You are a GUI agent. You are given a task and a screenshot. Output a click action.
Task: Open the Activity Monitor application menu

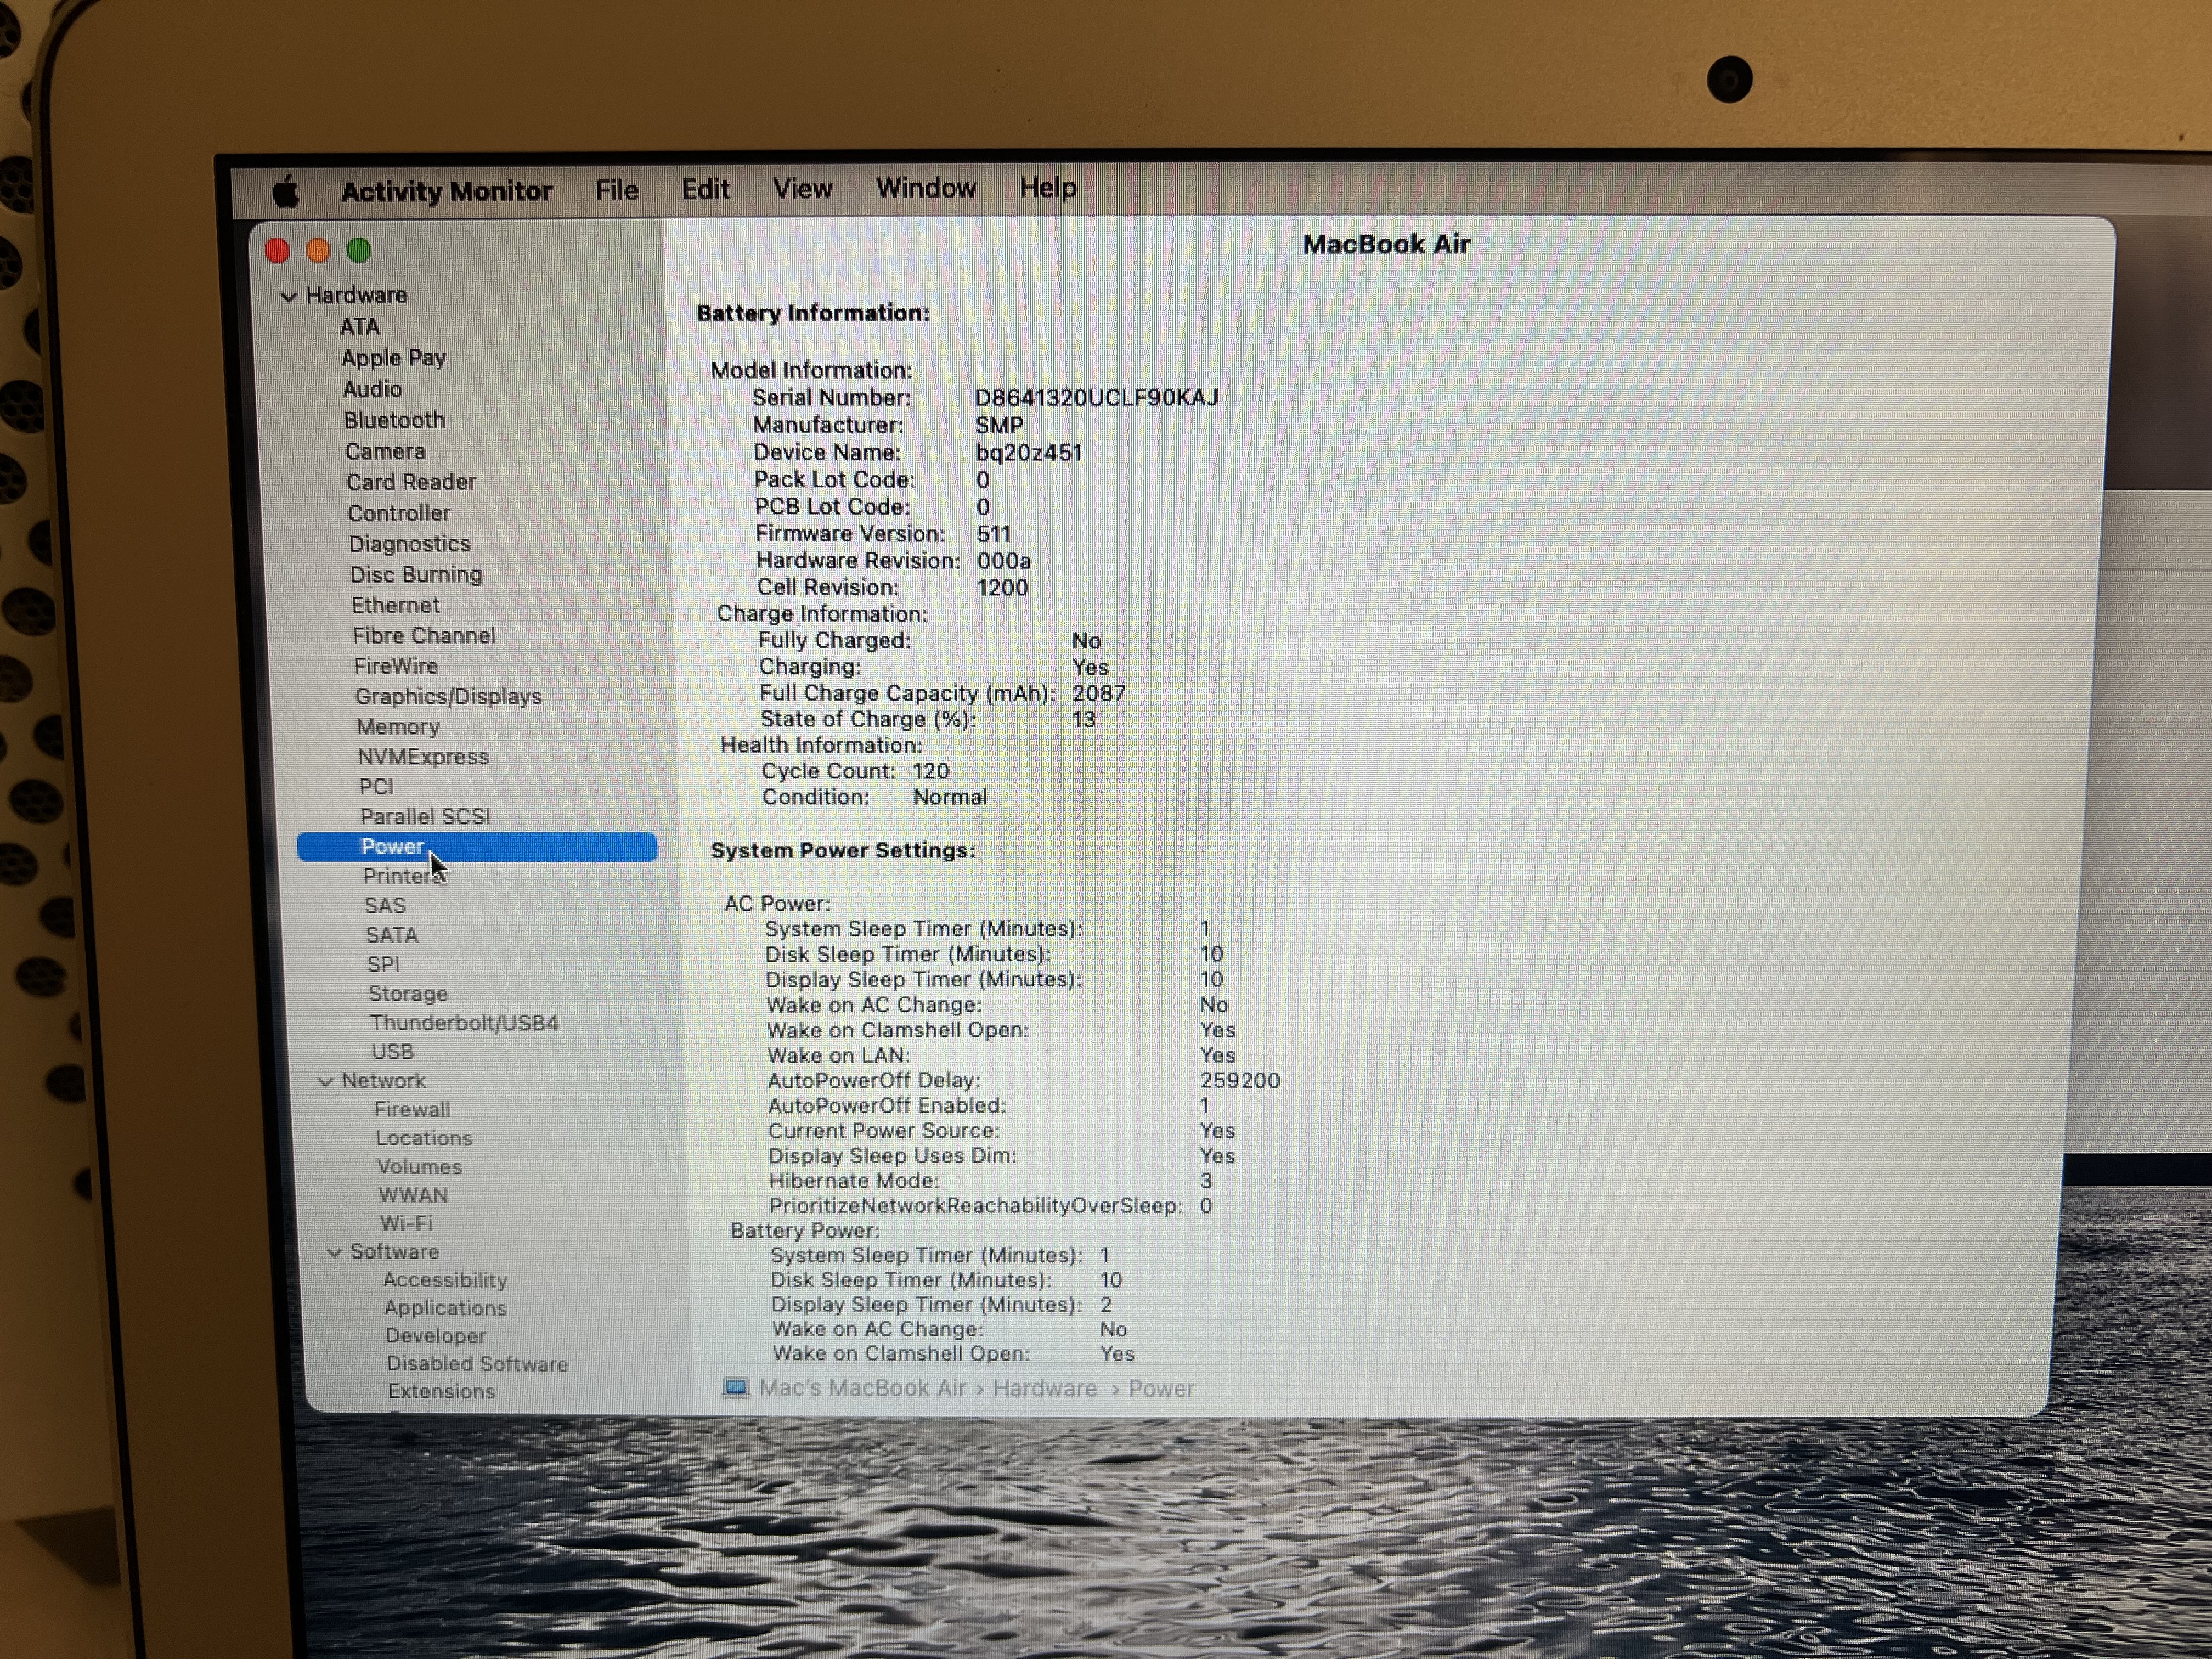pyautogui.click(x=446, y=191)
